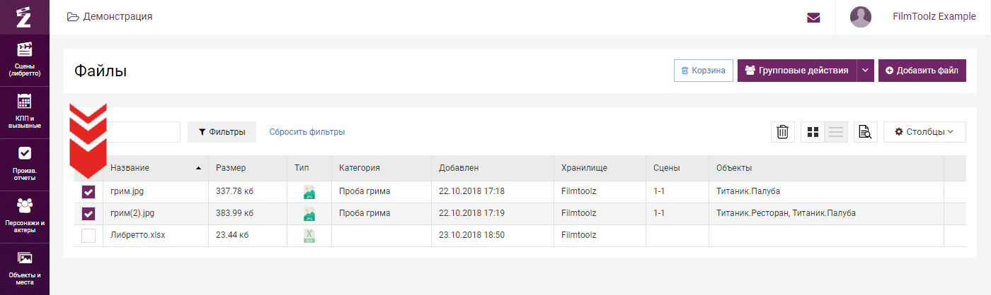Screen dimensions: 991x295
Task: Click the Добавить файл button
Action: point(922,71)
